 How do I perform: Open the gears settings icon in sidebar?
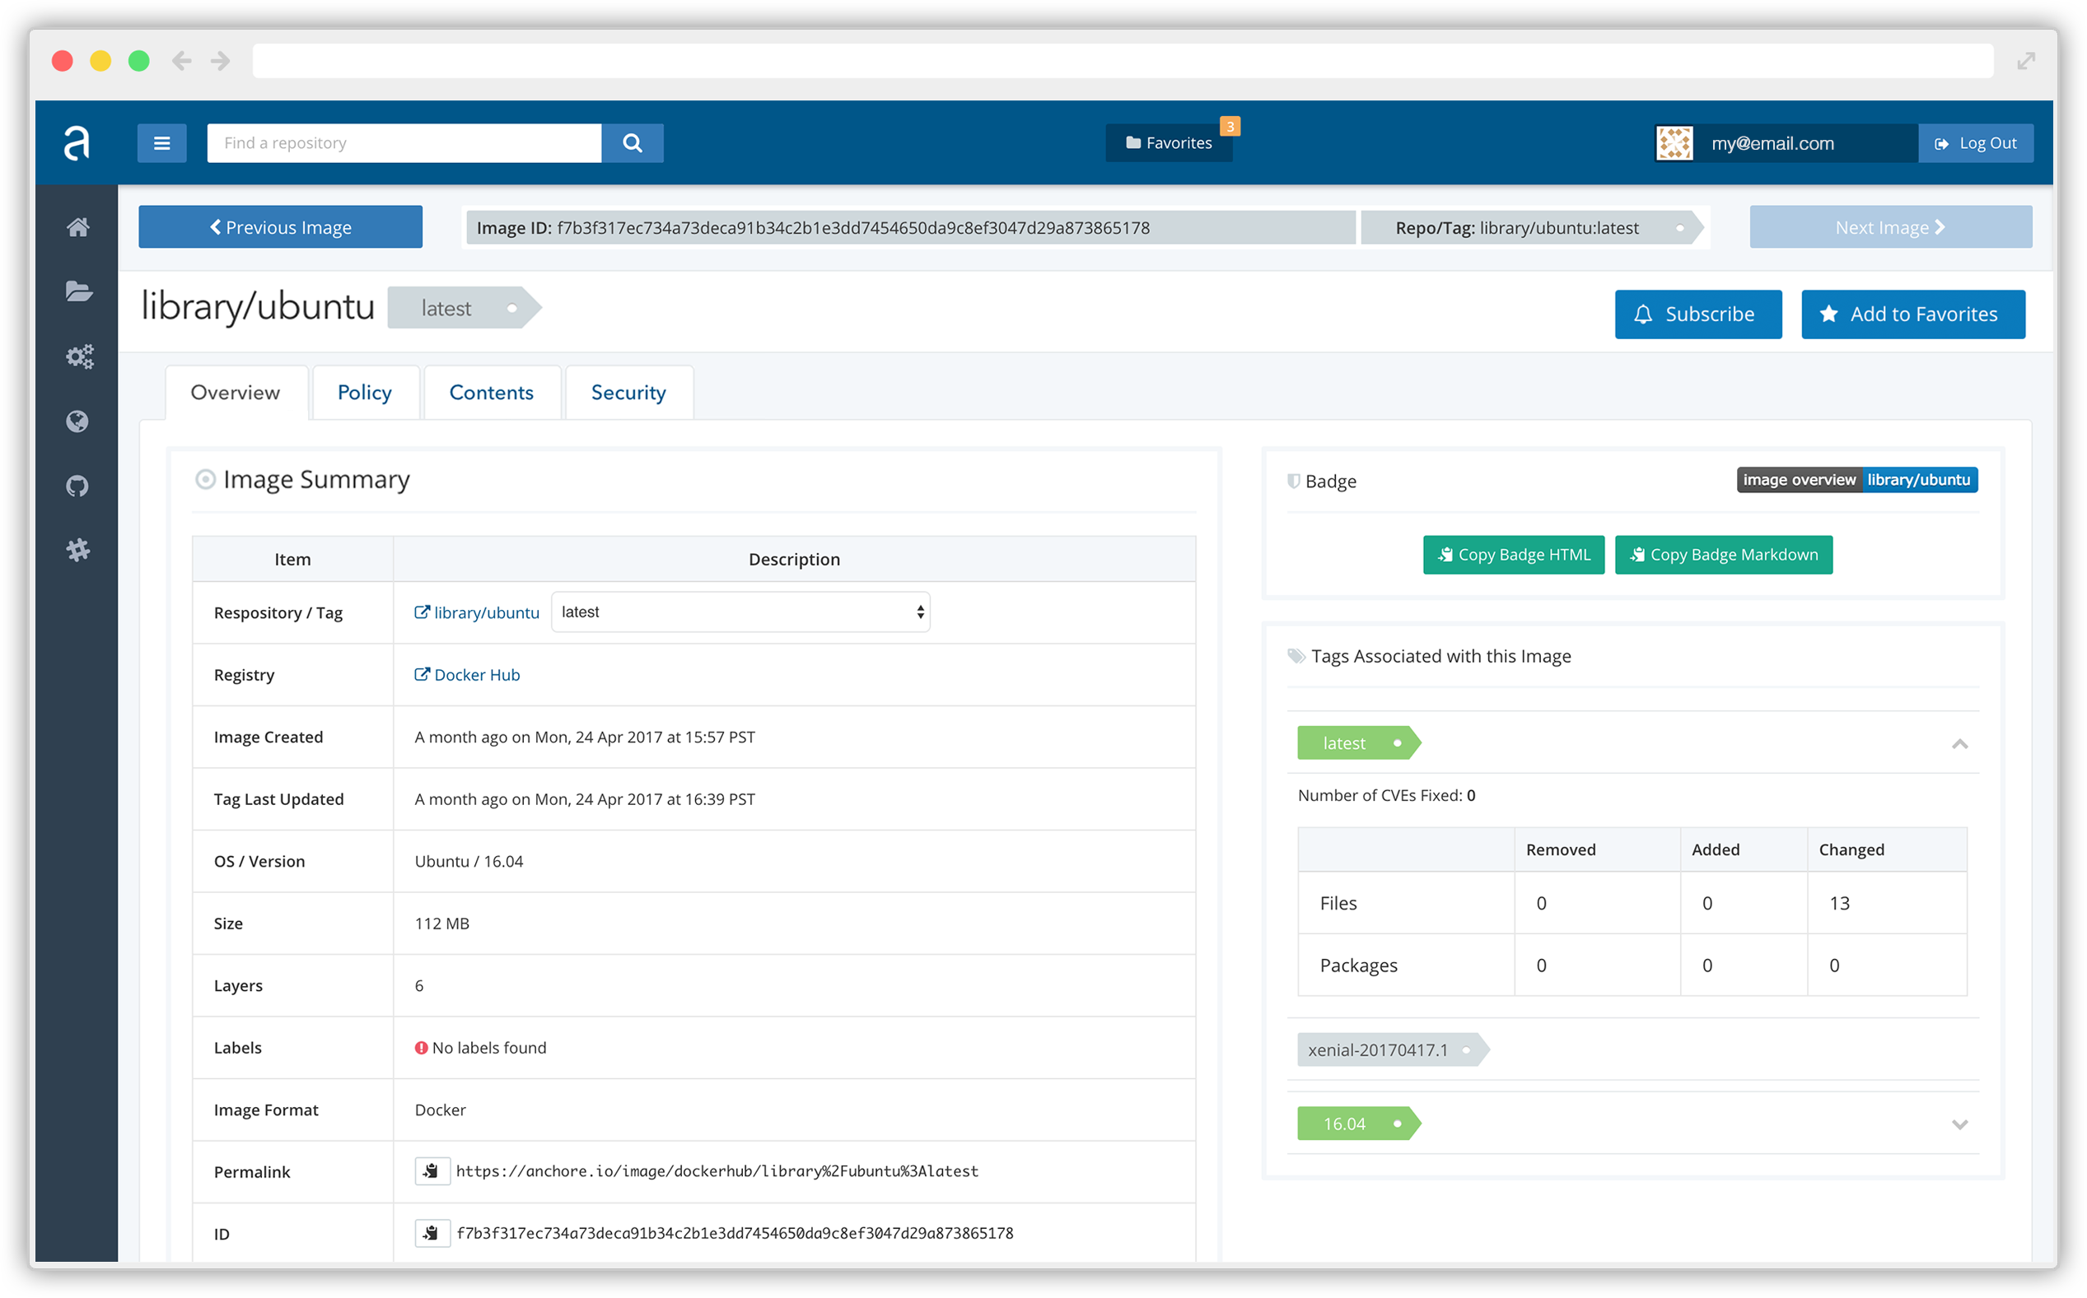point(79,356)
